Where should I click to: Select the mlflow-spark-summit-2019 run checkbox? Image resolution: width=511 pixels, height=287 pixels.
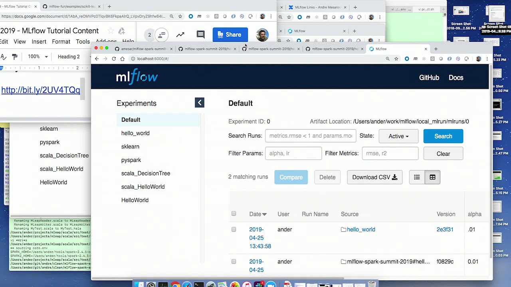click(x=234, y=261)
